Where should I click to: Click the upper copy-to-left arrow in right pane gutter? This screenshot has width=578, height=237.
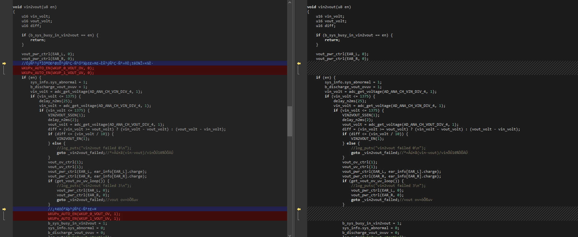click(299, 63)
